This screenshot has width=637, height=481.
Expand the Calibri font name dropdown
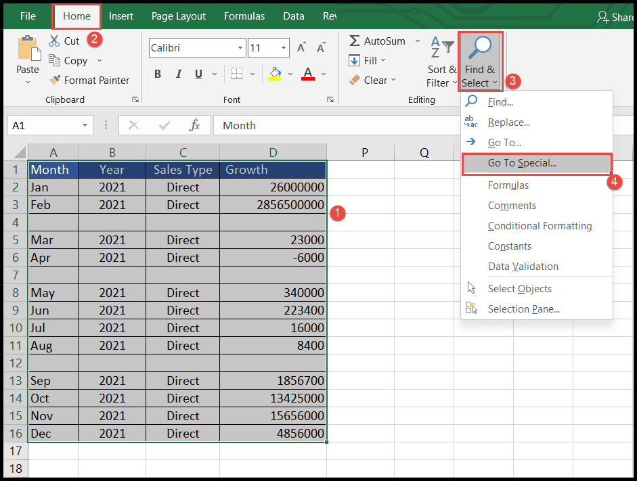[x=240, y=48]
